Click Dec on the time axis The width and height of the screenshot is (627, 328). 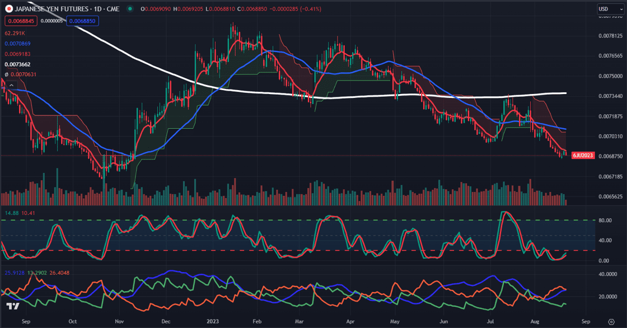click(x=166, y=322)
